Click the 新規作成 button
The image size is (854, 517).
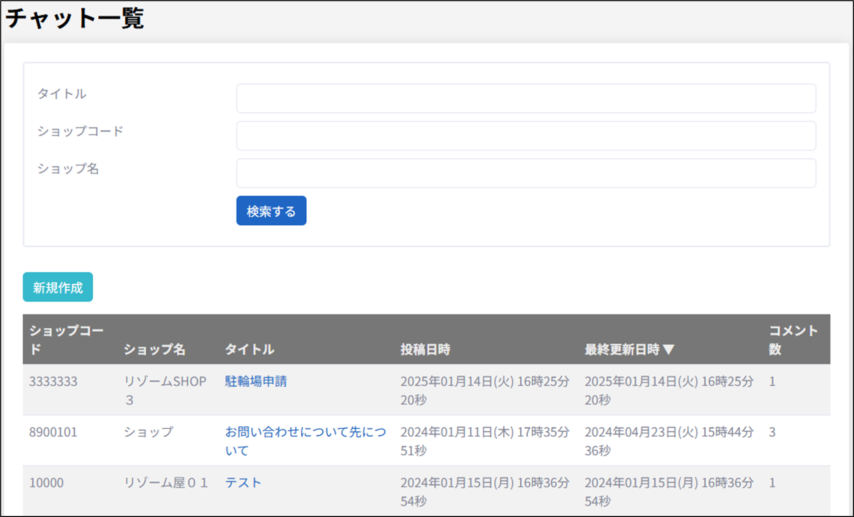pyautogui.click(x=58, y=287)
